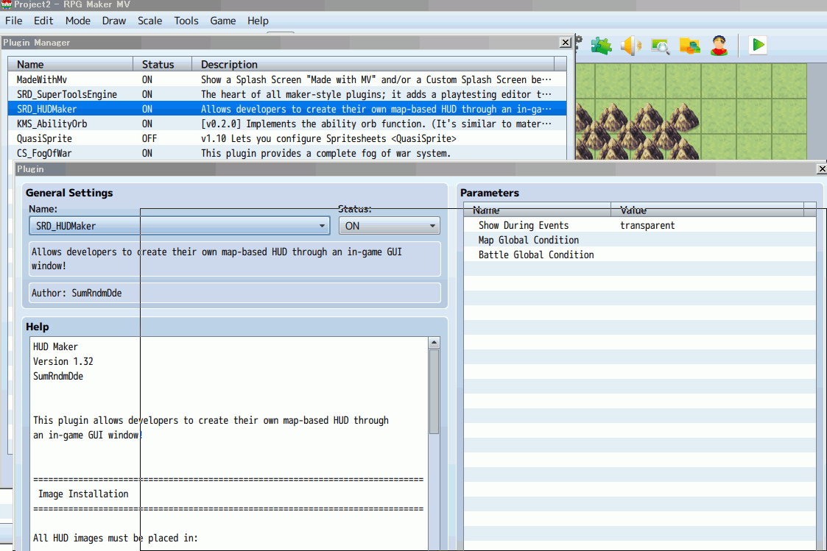Close the Plugin Manager window
The height and width of the screenshot is (551, 827).
pyautogui.click(x=566, y=43)
